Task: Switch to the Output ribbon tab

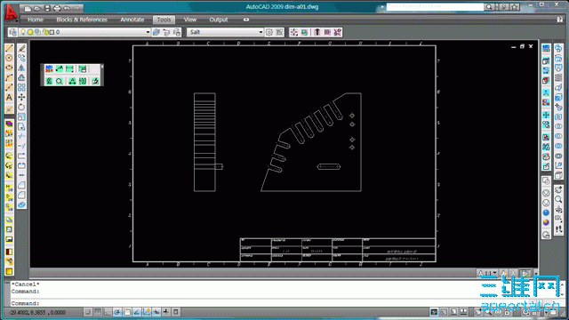Action: (x=219, y=20)
